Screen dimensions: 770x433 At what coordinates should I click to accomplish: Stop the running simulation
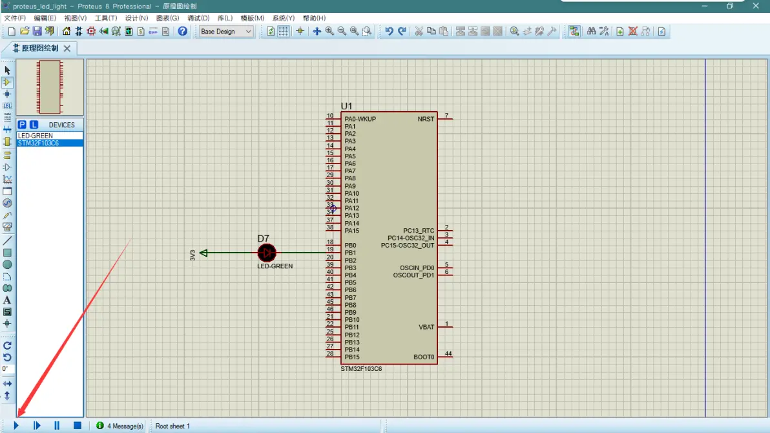pos(77,426)
